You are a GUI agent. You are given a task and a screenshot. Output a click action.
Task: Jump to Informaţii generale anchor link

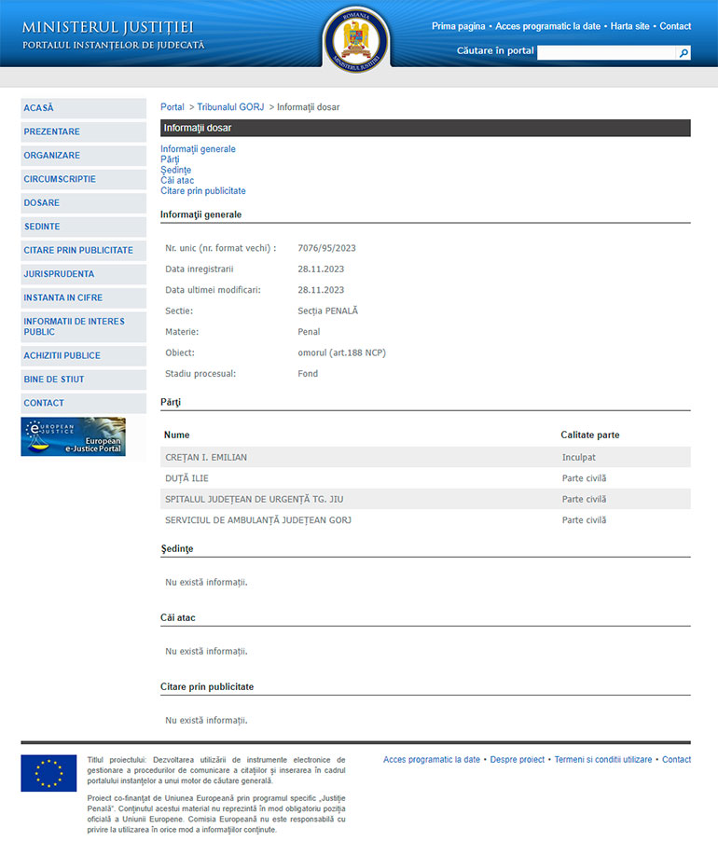pyautogui.click(x=198, y=149)
